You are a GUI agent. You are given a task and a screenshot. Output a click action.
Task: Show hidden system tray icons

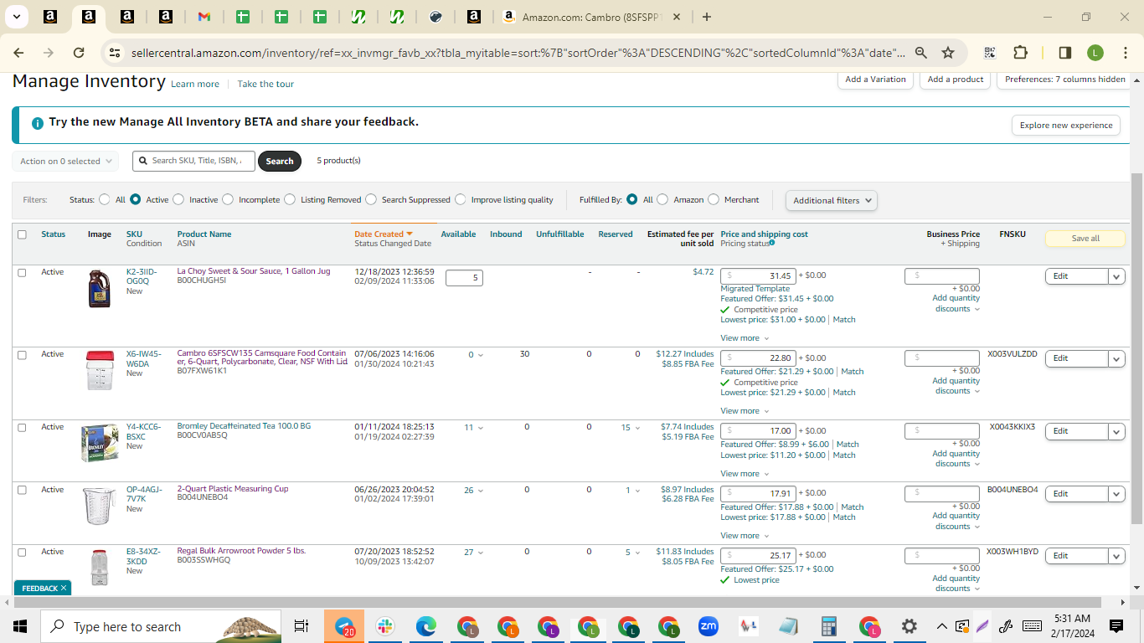[941, 626]
